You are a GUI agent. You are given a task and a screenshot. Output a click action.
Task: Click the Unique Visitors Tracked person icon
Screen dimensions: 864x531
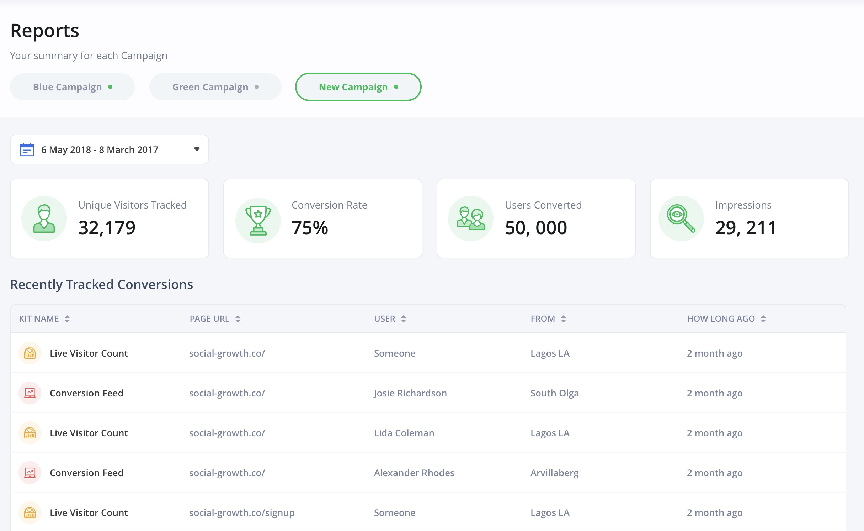click(44, 219)
